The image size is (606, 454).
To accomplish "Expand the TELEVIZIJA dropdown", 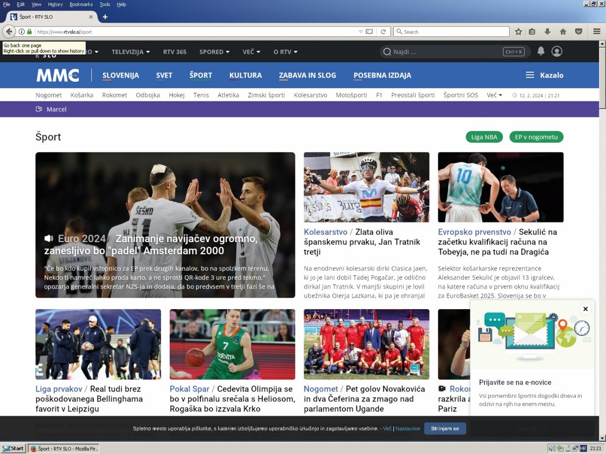I will click(x=131, y=51).
